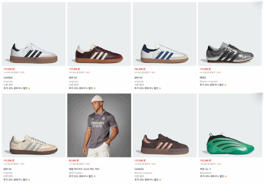264x185 pixels.
Task: Click the 104,300 원 sale price
Action: (140, 69)
